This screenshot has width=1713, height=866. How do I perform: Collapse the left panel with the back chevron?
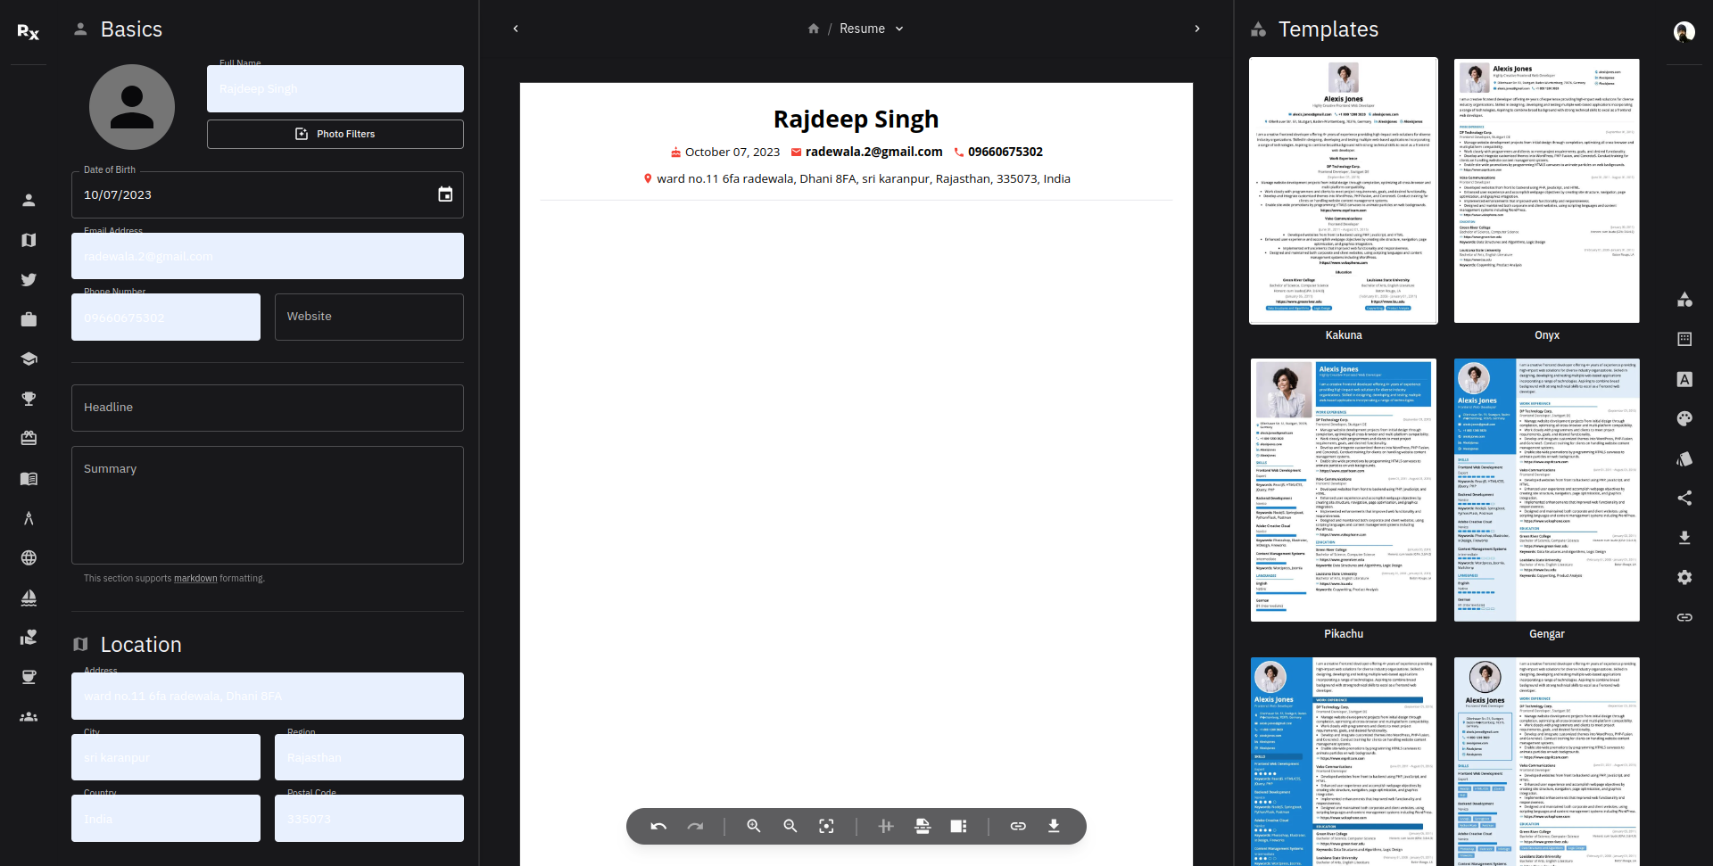[x=516, y=29]
